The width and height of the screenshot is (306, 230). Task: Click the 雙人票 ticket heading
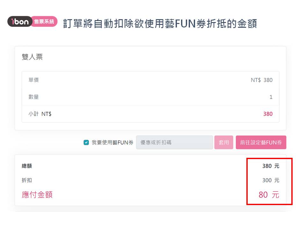click(x=32, y=57)
